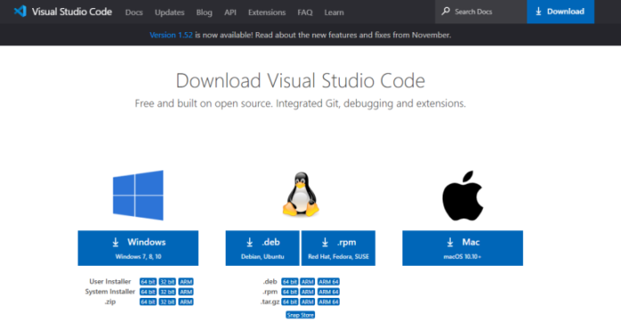Select User Installer 32 bit

[x=167, y=282]
